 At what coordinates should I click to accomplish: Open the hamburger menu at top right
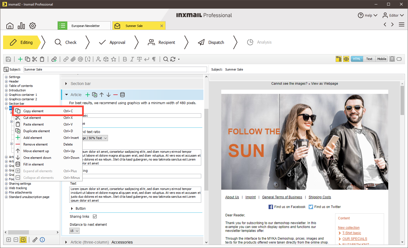pos(402,24)
